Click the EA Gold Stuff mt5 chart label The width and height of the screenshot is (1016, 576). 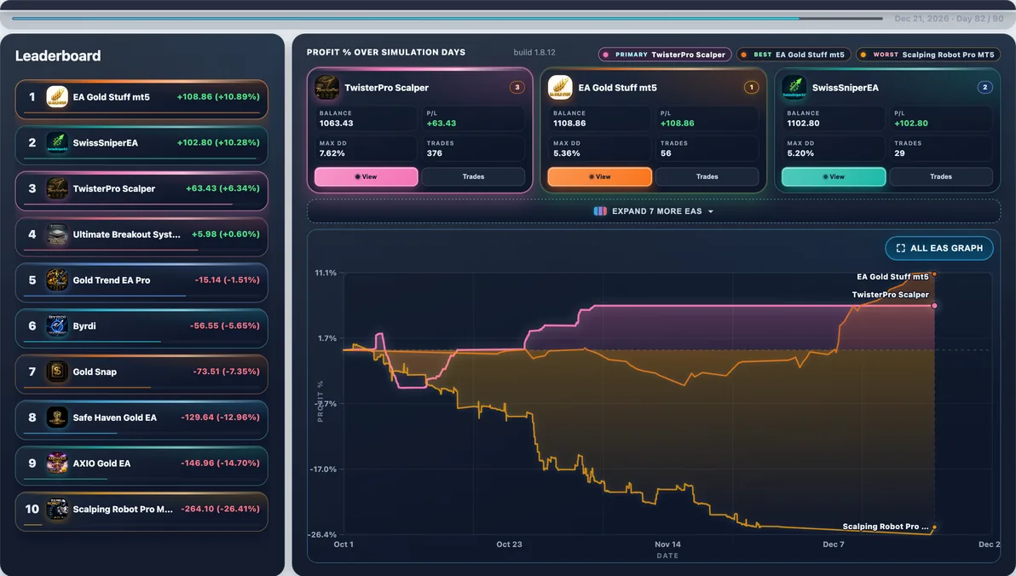892,277
